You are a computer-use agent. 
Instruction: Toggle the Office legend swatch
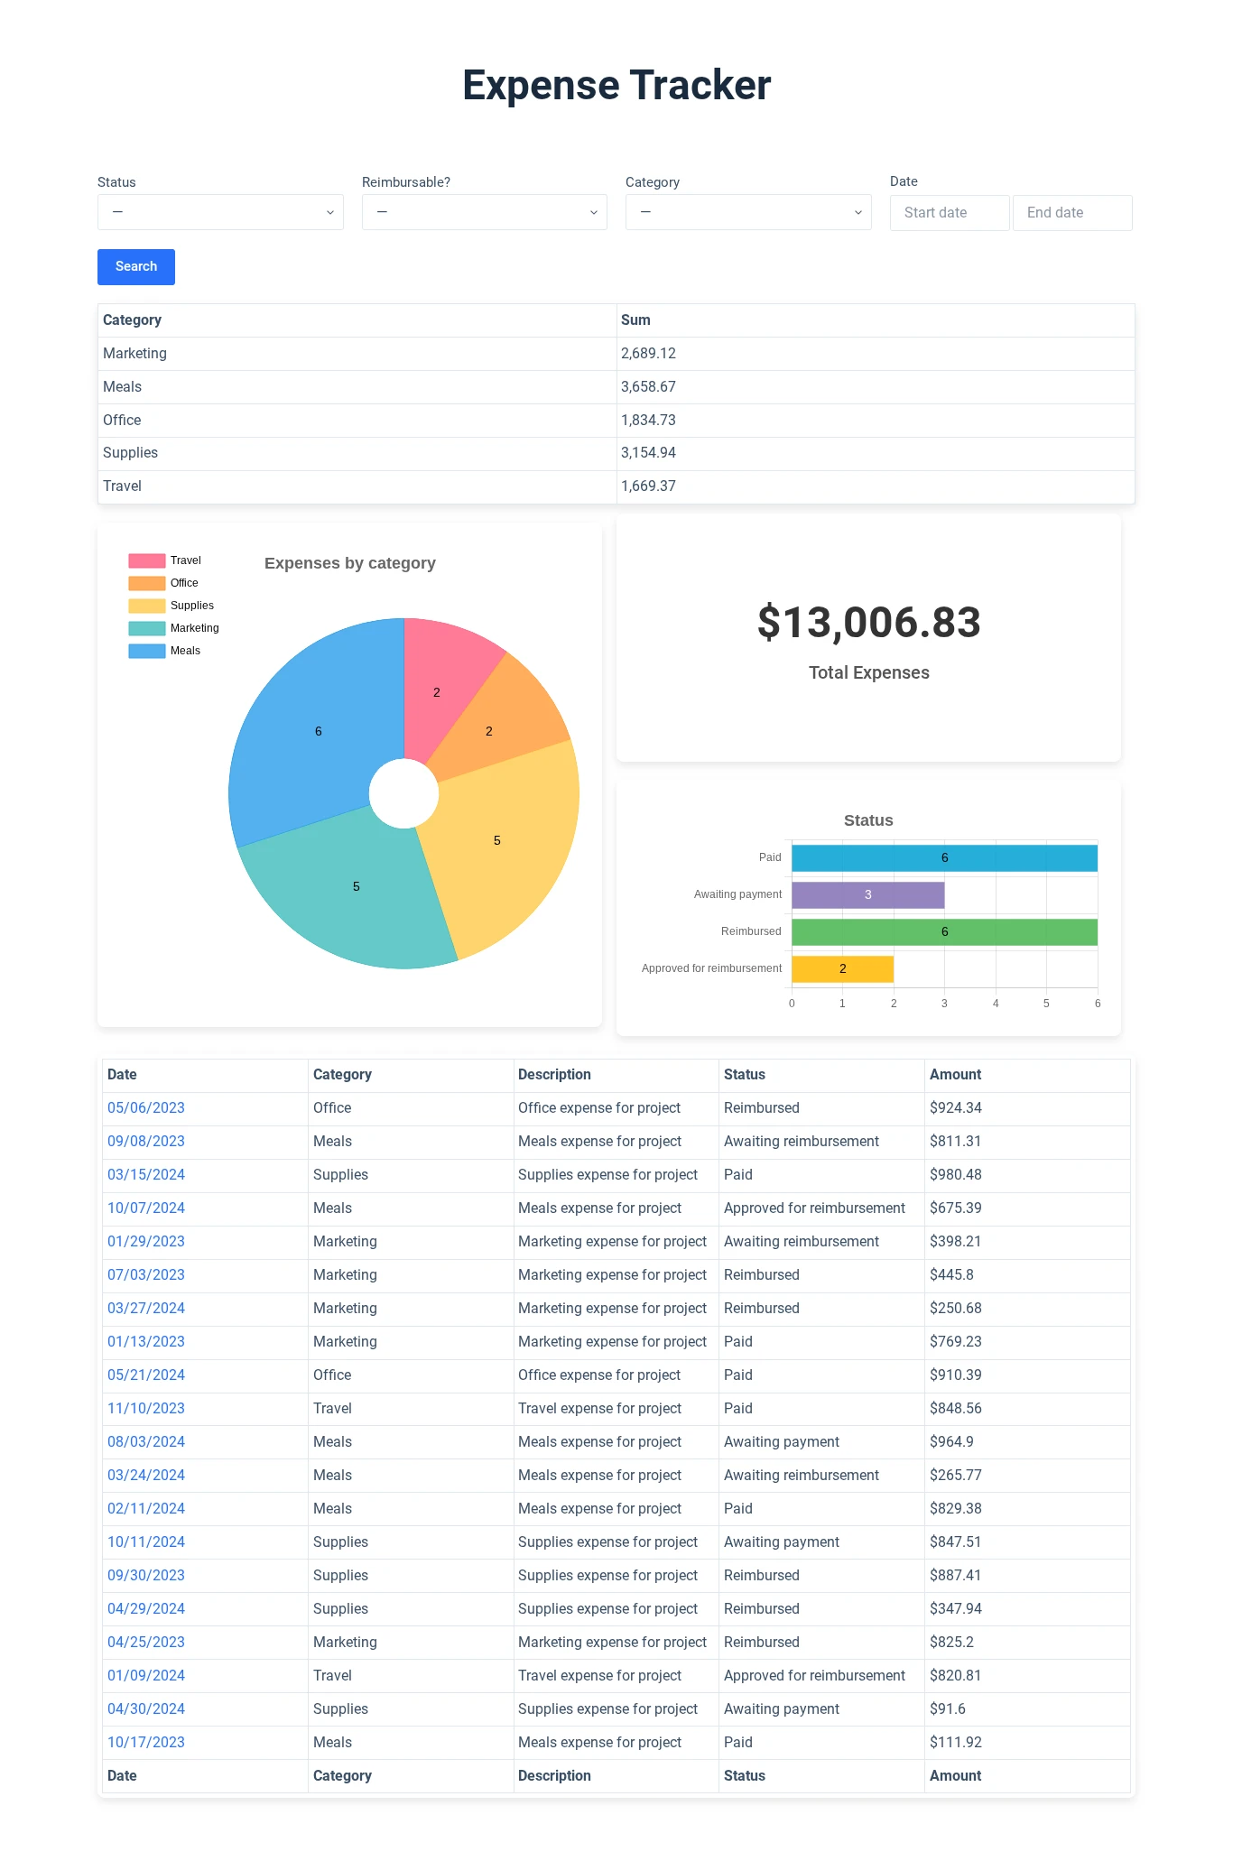click(x=147, y=583)
